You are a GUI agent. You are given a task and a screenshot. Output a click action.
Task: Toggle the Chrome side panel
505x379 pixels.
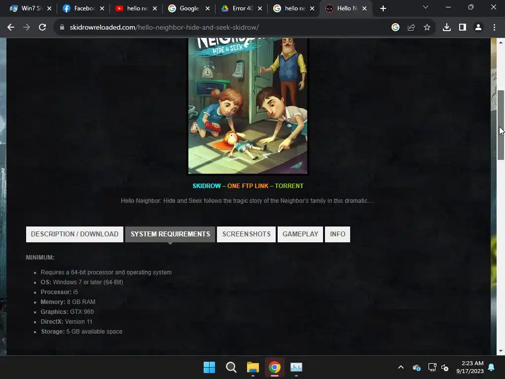pos(463,28)
